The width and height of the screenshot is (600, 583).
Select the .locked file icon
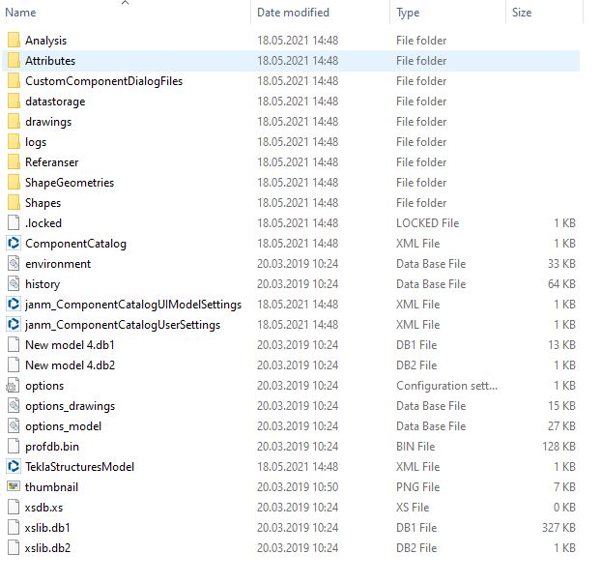[14, 222]
